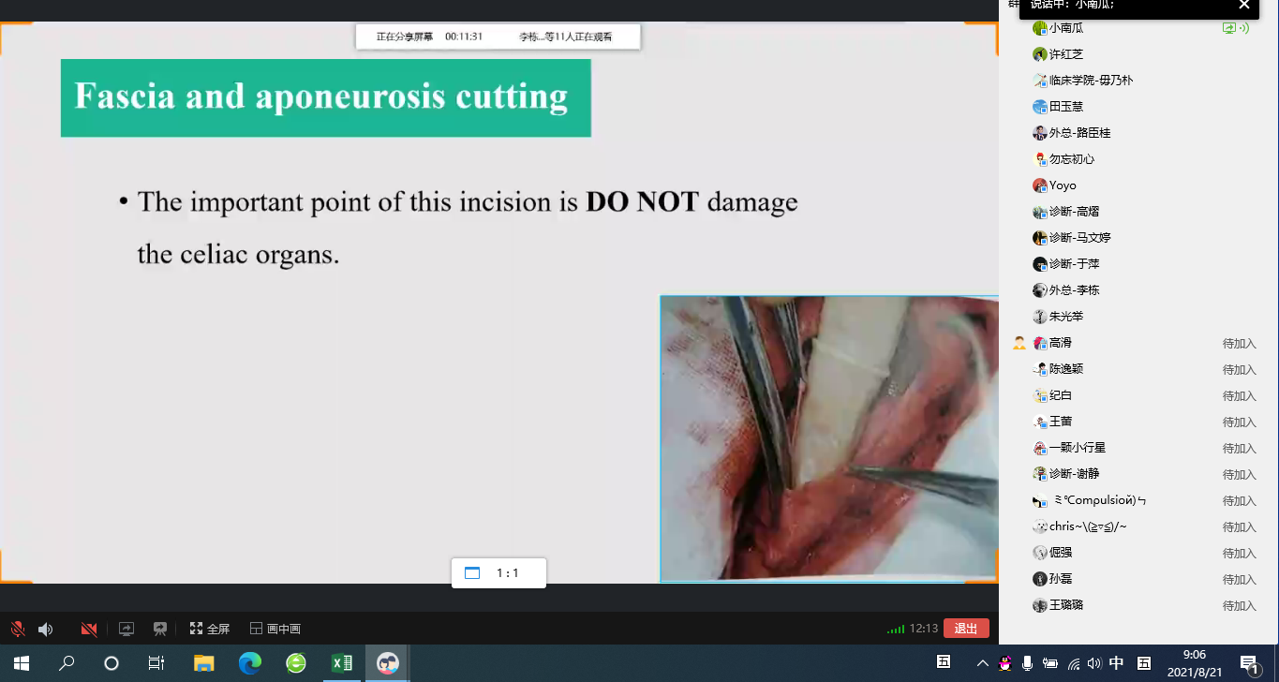Select participant Yoyo in the list
1279x682 pixels.
coord(1063,185)
